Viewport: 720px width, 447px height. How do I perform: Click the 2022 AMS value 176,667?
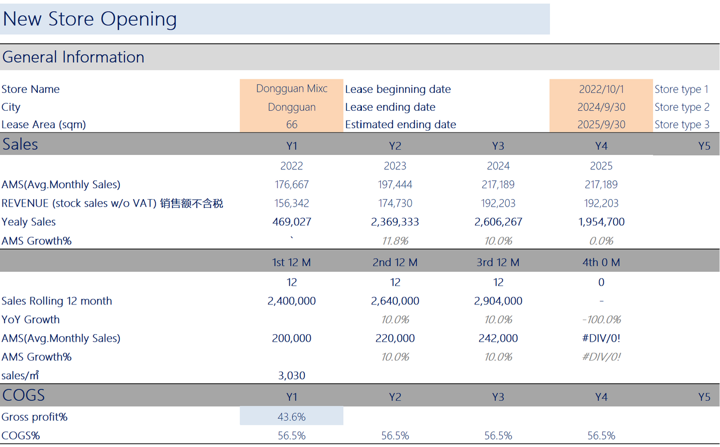[x=291, y=185]
